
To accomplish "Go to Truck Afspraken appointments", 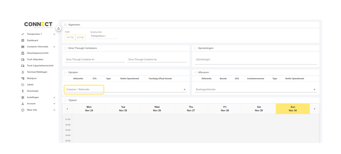I will (35, 59).
